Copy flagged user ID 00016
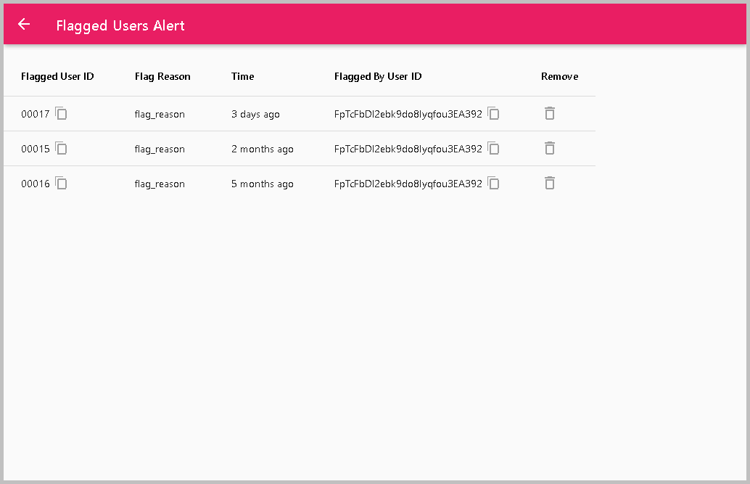Screen dimensions: 750x484 61,184
